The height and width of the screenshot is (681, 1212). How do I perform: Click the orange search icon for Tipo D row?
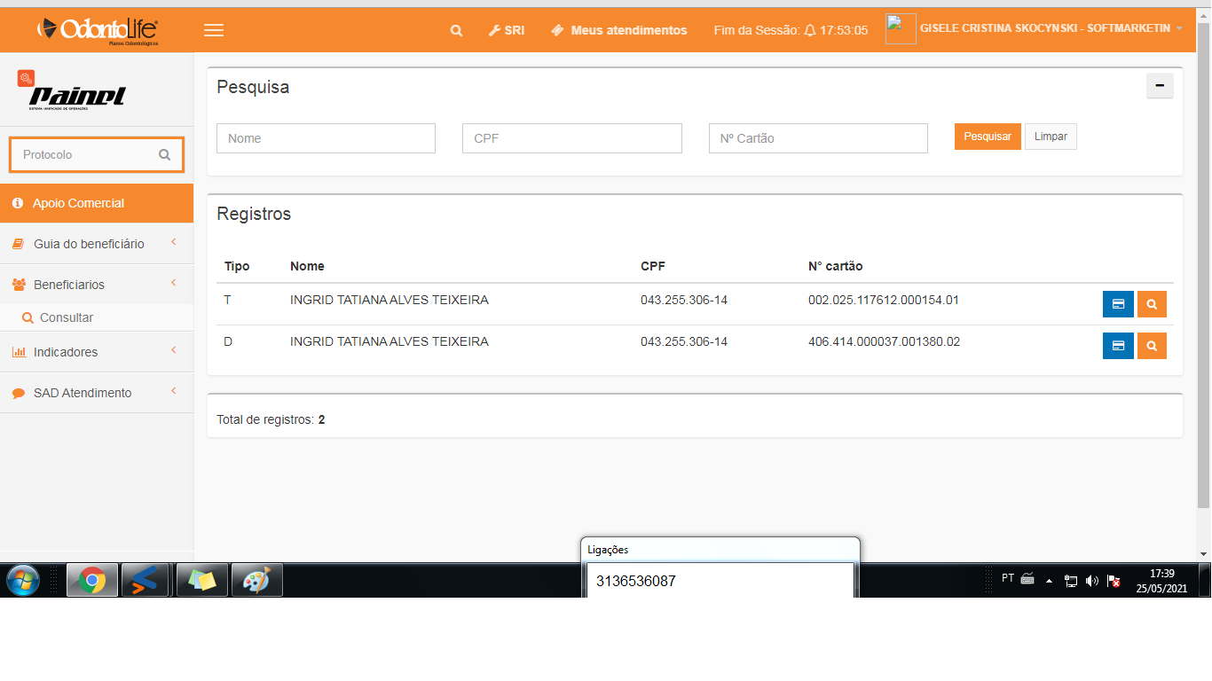1152,346
